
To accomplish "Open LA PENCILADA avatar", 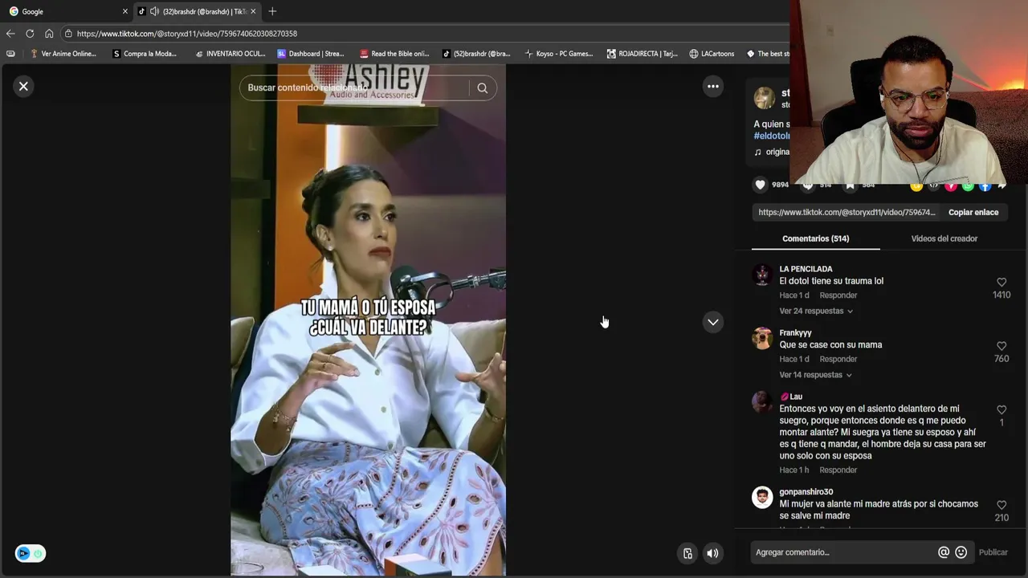I will (x=762, y=275).
